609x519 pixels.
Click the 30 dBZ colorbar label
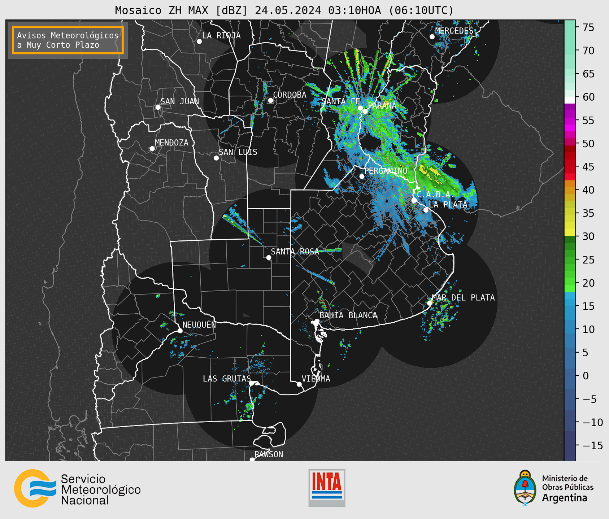tap(588, 236)
